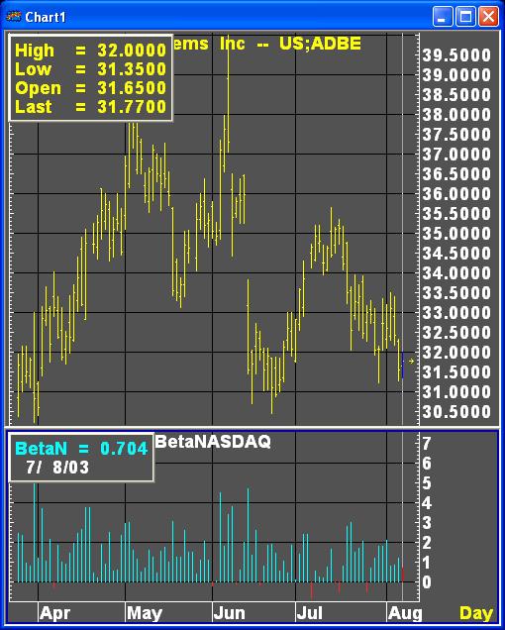This screenshot has width=505, height=630.
Task: Click the Chart1 title bar text
Action: click(45, 17)
